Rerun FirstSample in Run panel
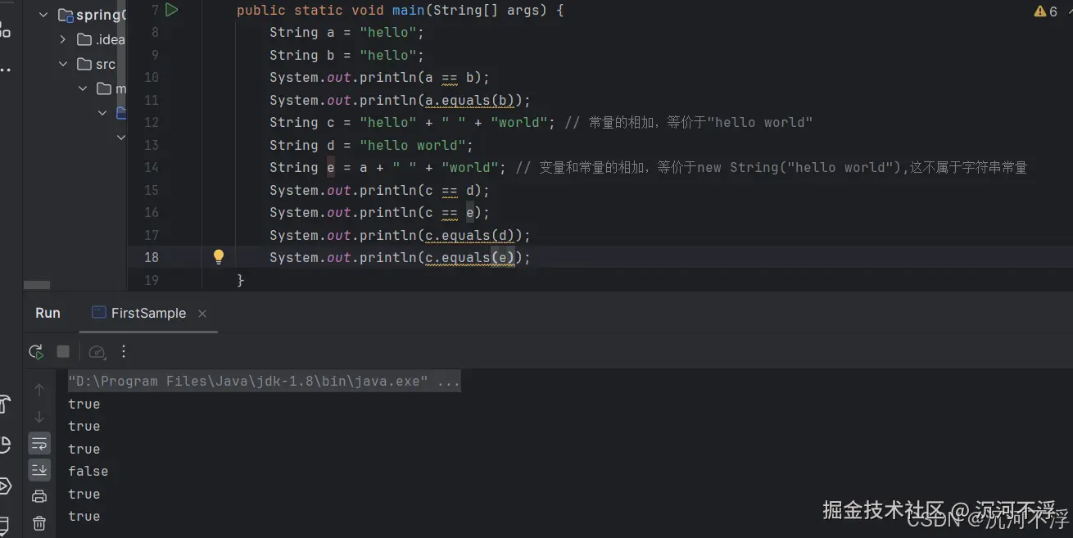 pyautogui.click(x=36, y=352)
